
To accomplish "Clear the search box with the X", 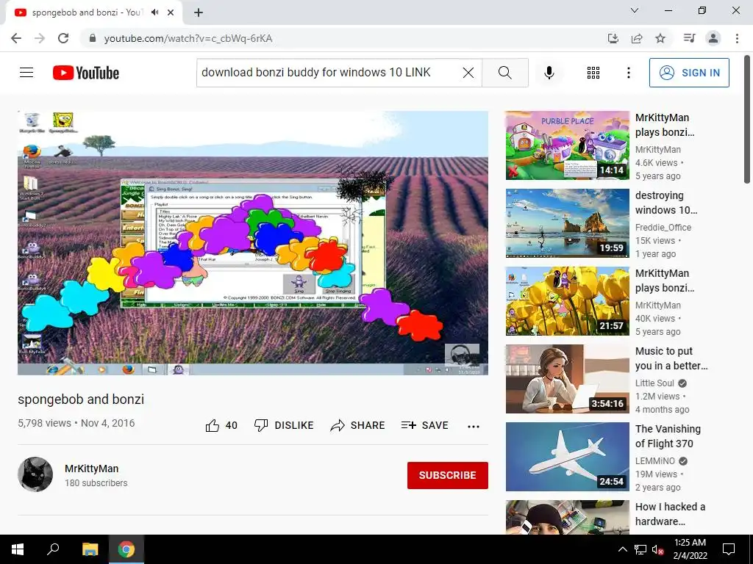I will [468, 73].
